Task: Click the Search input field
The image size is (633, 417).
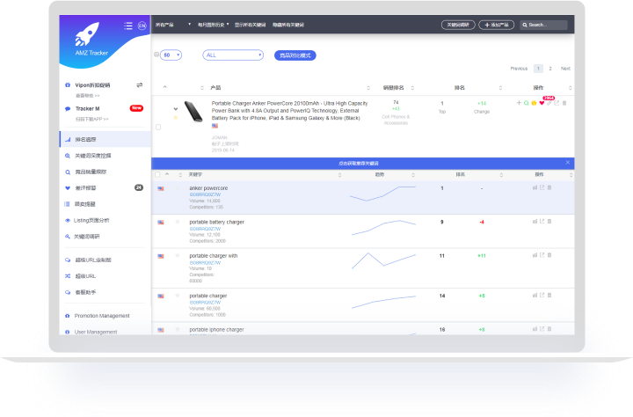Action: coord(555,26)
